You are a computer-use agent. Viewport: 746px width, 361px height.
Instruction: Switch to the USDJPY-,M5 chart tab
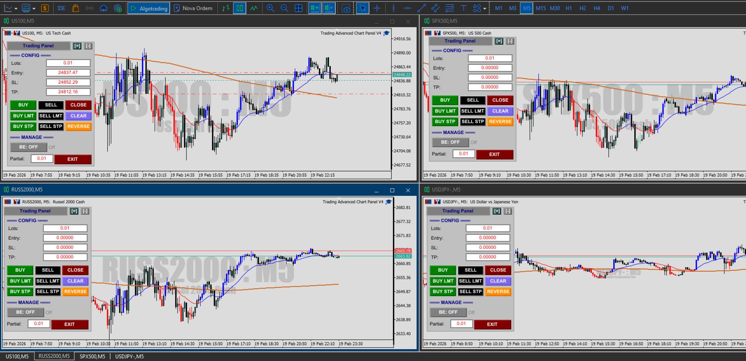(129, 357)
